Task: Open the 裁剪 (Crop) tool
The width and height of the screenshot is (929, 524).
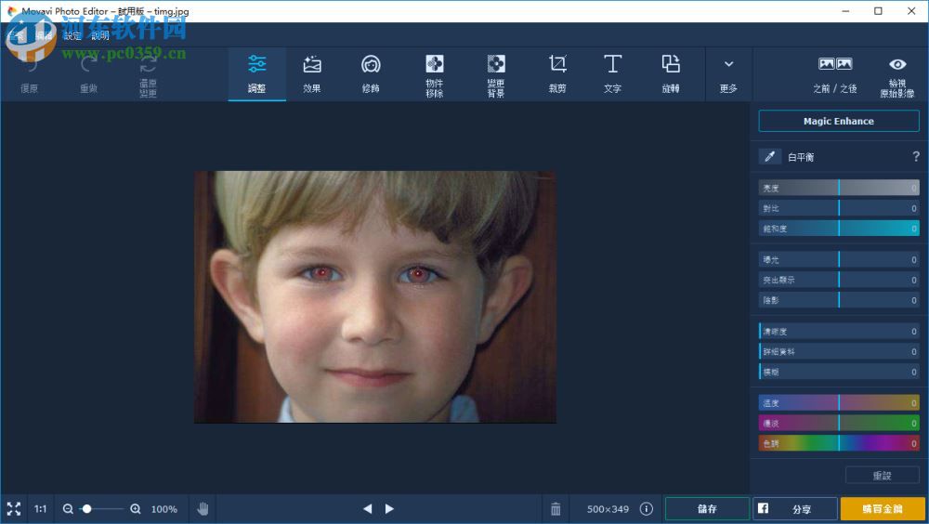Action: pyautogui.click(x=556, y=74)
